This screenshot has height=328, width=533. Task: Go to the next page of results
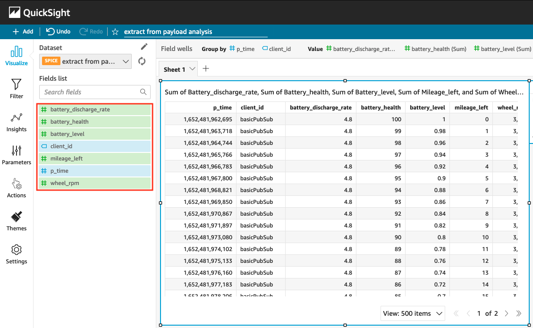coord(506,313)
